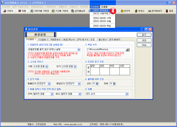Click the 종료 exit toolbar icon

click(169, 11)
